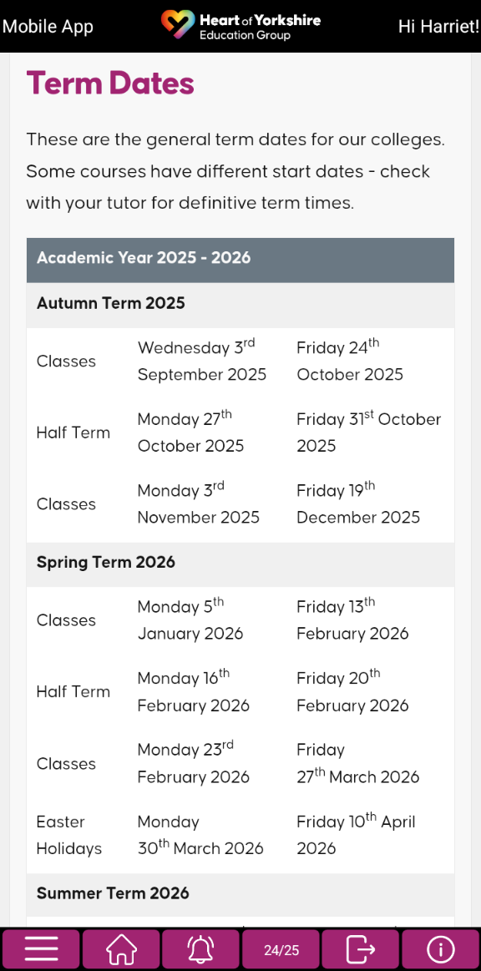
Task: Open the info circle icon
Action: (441, 949)
